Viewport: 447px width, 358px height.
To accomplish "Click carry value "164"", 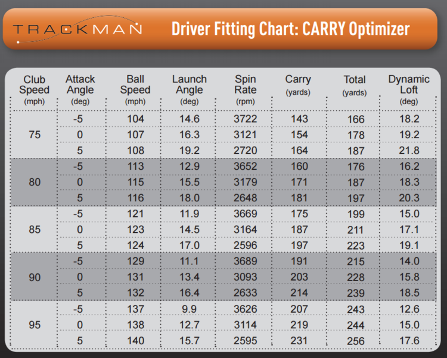I will (x=299, y=151).
